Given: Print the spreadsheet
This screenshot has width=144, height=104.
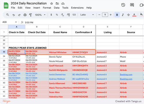Looking at the screenshot, I should pyautogui.click(x=25, y=15).
